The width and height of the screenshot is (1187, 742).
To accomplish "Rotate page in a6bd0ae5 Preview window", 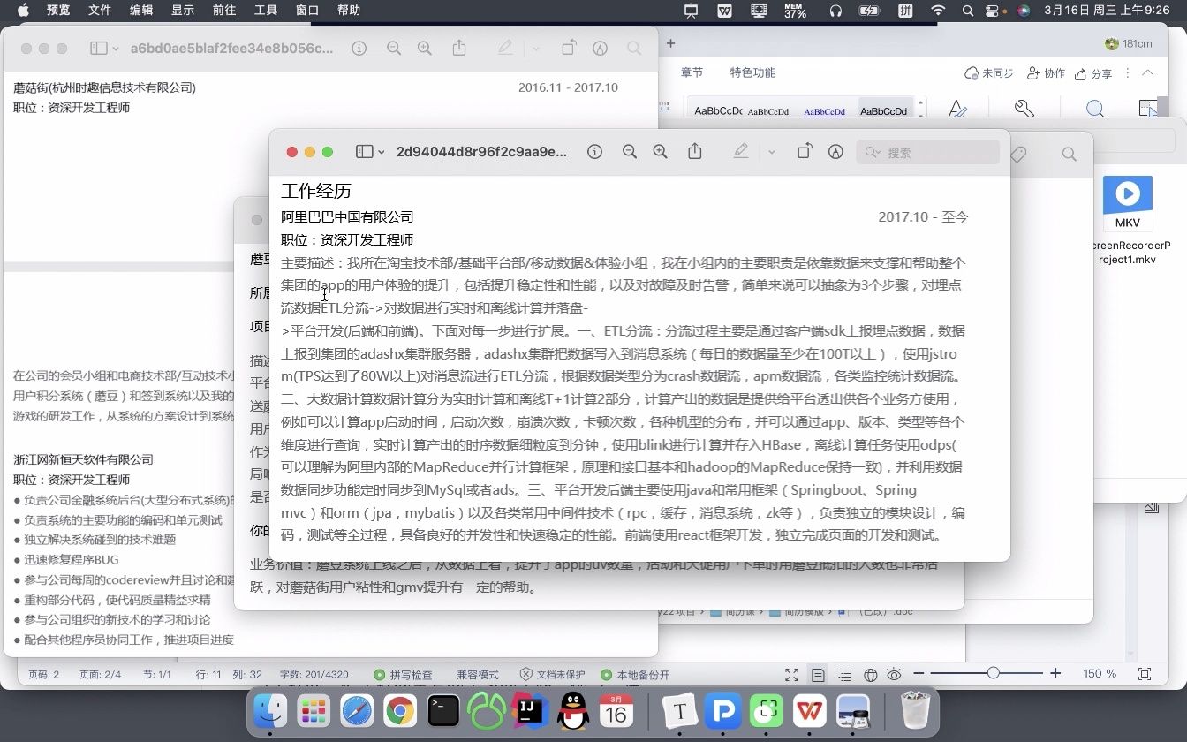I will tap(568, 48).
